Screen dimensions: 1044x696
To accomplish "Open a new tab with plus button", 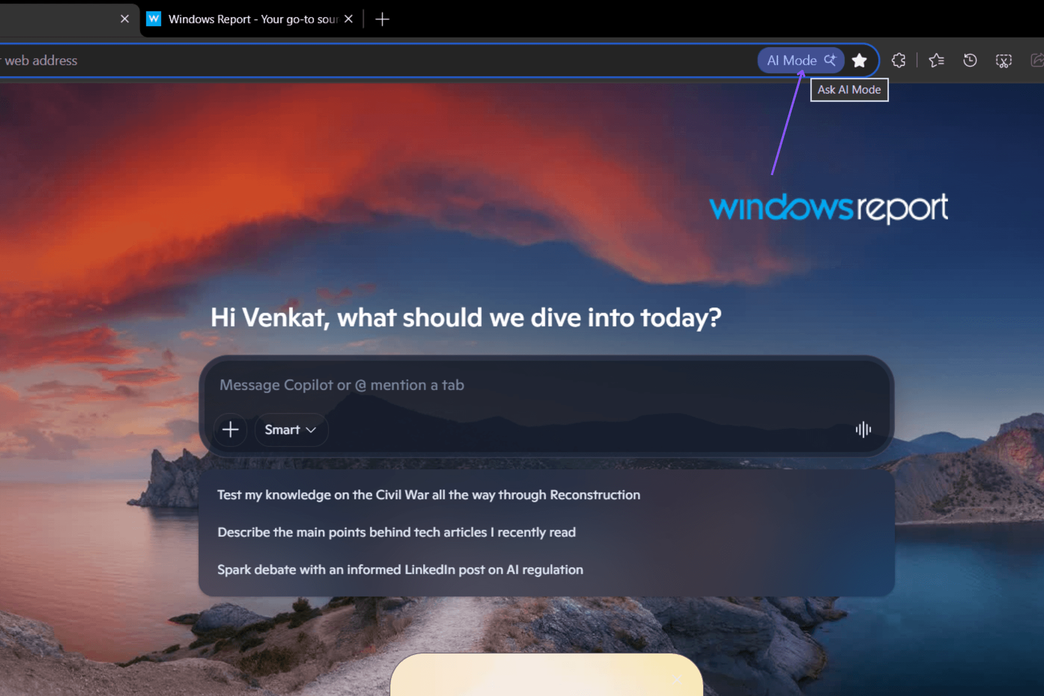I will coord(382,19).
